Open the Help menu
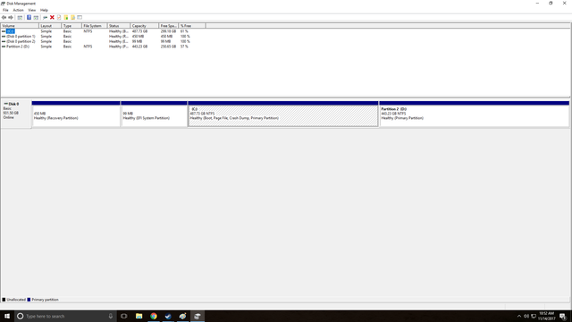Screen dimensions: 572x322 point(44,10)
